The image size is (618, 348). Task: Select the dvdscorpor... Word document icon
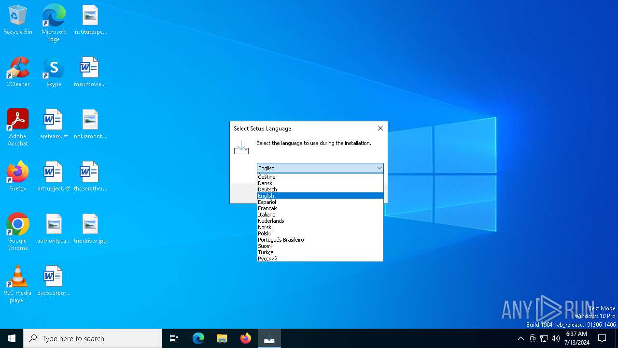coord(54,281)
